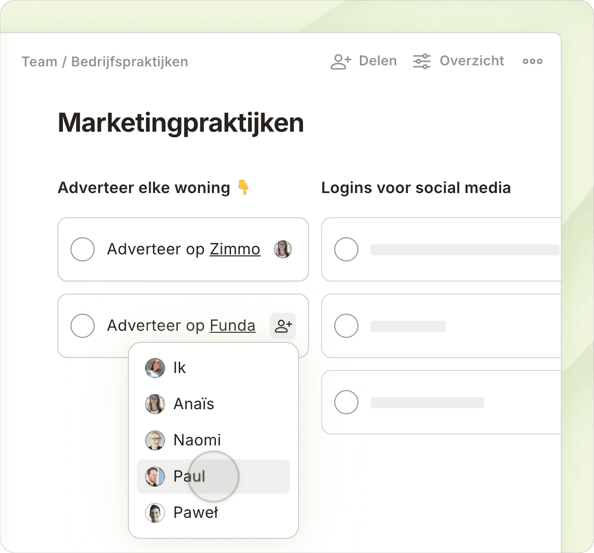Click the add-person share icon
The height and width of the screenshot is (553, 594).
pos(340,61)
